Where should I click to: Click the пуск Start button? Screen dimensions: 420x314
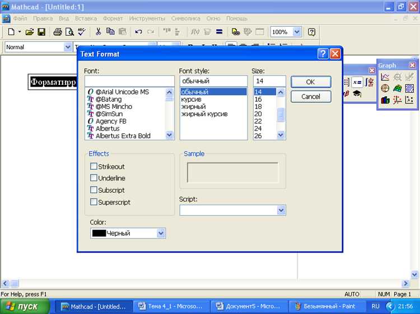click(x=25, y=306)
